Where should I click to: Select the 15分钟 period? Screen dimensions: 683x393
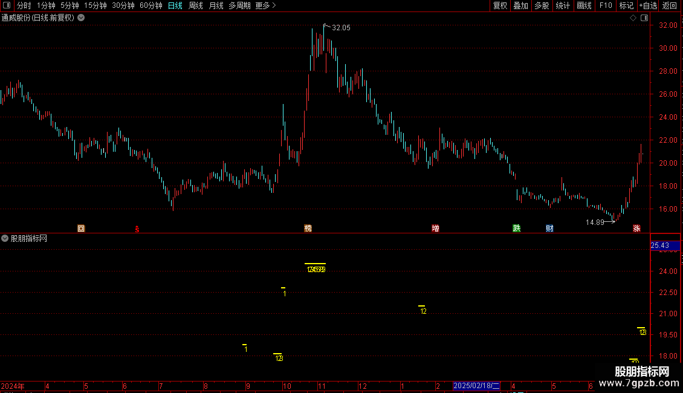[x=95, y=5]
